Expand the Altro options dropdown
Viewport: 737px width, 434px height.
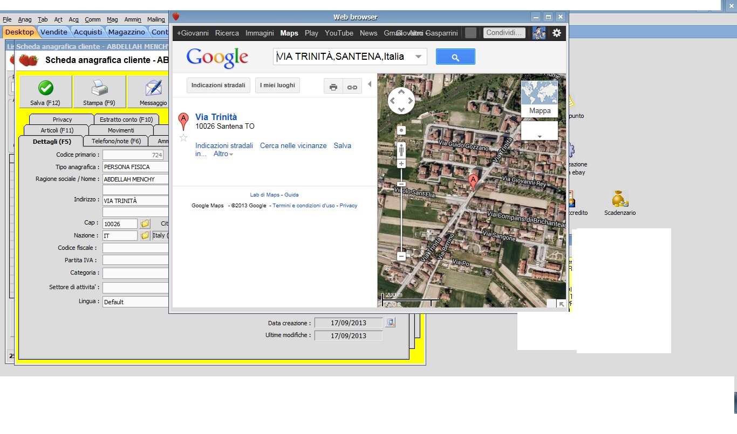pyautogui.click(x=223, y=154)
